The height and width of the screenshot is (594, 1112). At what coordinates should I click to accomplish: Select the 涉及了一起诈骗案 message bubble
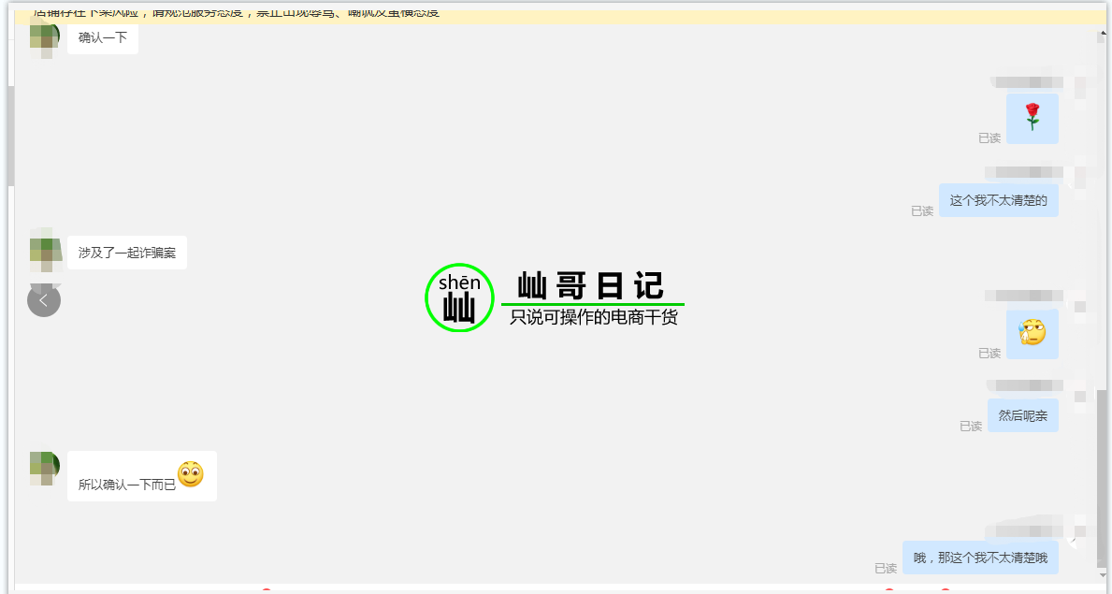127,253
